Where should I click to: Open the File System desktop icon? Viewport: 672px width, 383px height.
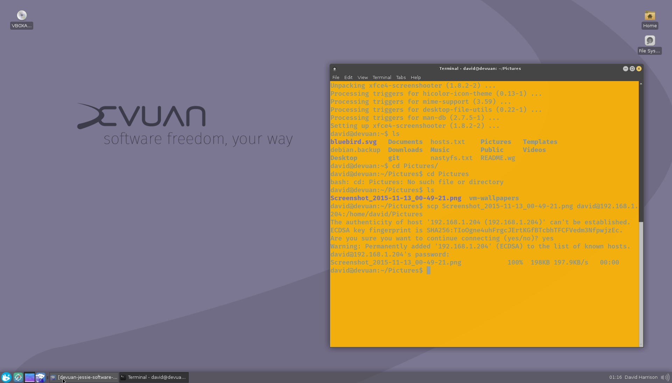click(x=650, y=45)
